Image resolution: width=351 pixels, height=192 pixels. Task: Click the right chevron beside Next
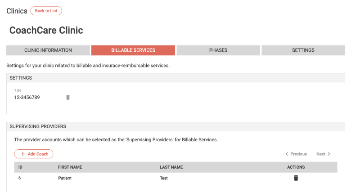[329, 154]
